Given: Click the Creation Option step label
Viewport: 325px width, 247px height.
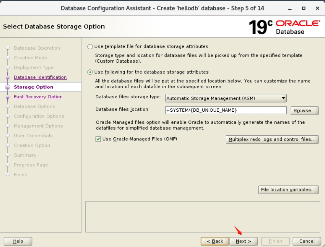Looking at the screenshot, I should pyautogui.click(x=32, y=145).
